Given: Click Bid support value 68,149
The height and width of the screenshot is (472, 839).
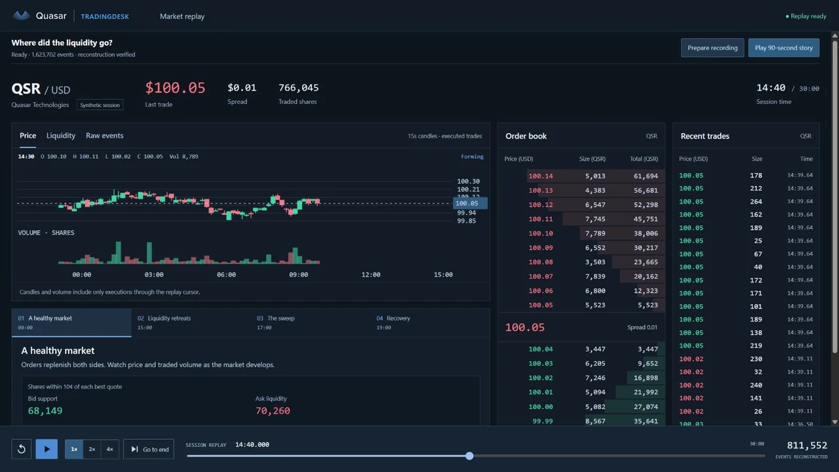Looking at the screenshot, I should coord(45,410).
